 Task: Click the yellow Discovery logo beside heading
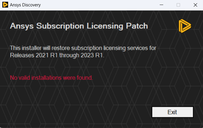tap(185, 26)
